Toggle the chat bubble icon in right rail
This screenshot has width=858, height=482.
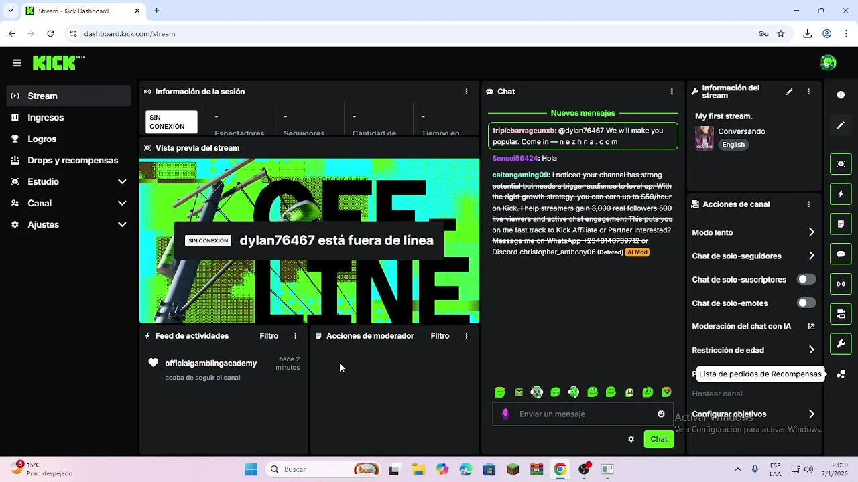point(841,254)
